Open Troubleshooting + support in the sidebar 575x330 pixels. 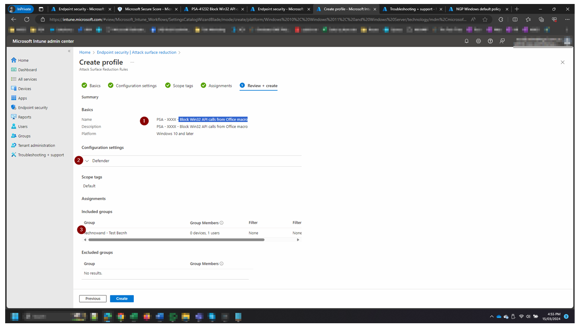(x=37, y=155)
